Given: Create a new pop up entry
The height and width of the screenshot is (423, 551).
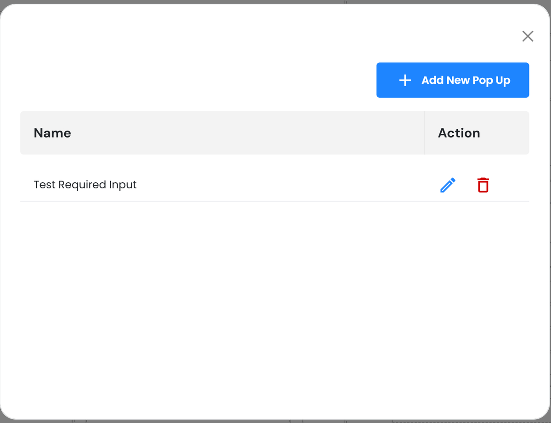Looking at the screenshot, I should pos(452,80).
